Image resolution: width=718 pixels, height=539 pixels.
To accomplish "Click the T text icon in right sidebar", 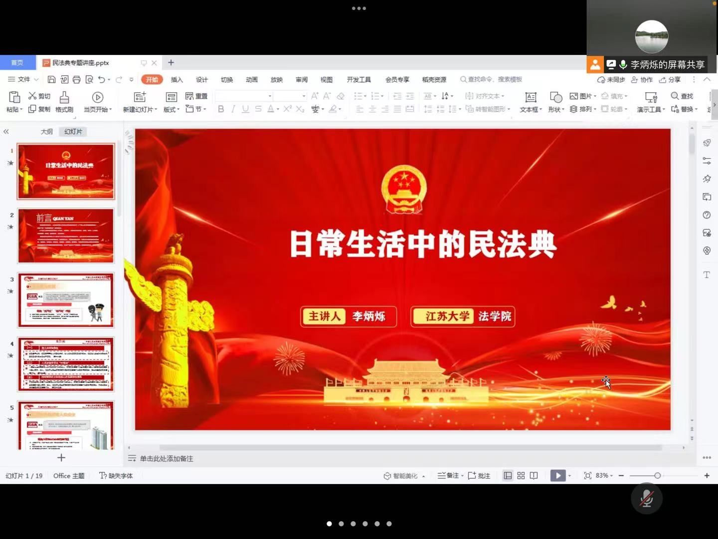I will (707, 275).
